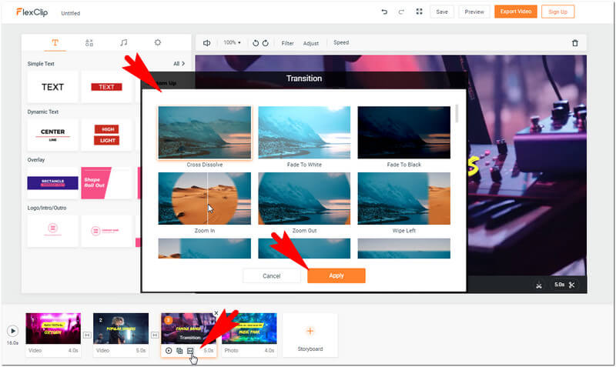This screenshot has height=367, width=616.
Task: Select the Cross Dissolve transition
Action: [x=204, y=132]
